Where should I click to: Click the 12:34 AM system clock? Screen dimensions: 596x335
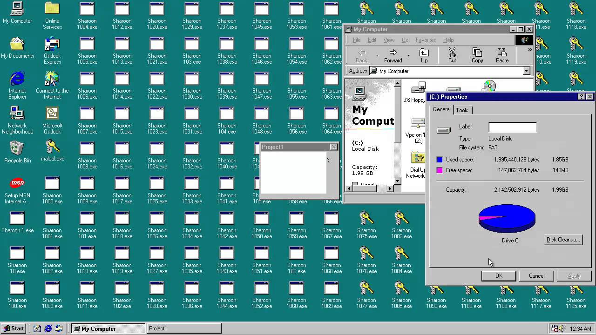[x=581, y=329]
